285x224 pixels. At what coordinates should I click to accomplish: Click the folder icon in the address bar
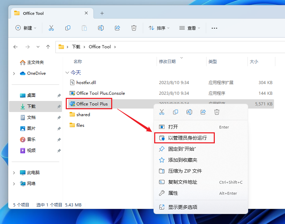[x=61, y=47]
